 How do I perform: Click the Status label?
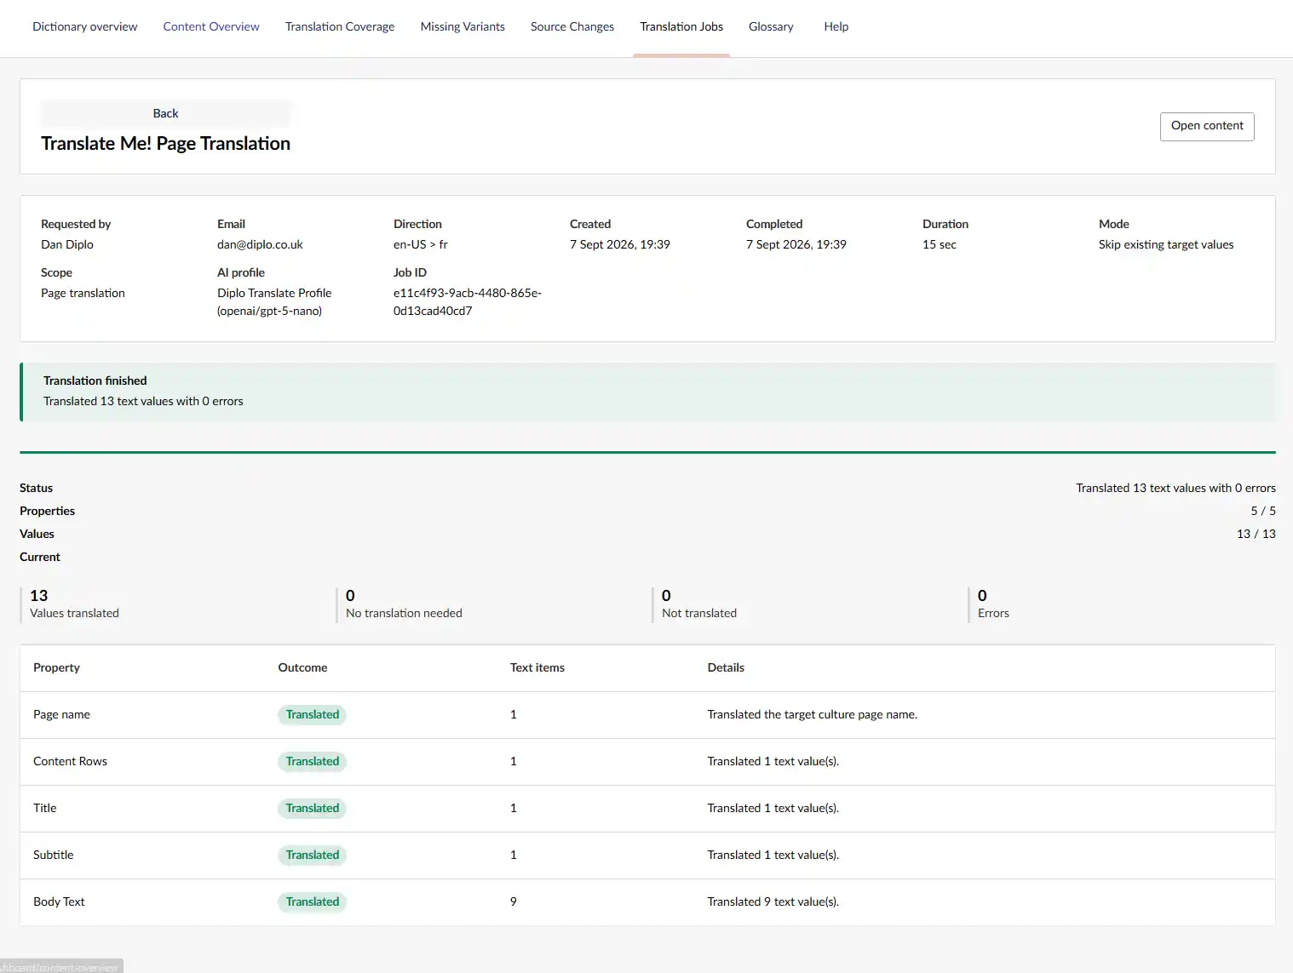click(x=36, y=488)
